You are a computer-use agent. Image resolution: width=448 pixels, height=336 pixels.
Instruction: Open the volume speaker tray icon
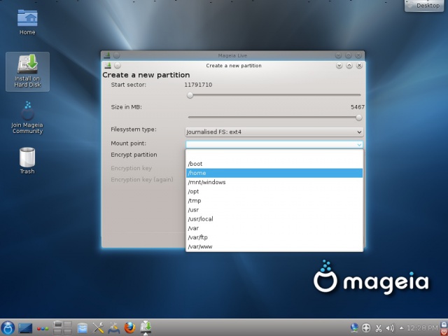point(390,328)
